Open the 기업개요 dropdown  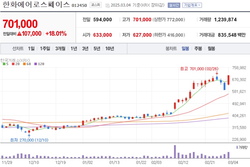tap(192, 5)
